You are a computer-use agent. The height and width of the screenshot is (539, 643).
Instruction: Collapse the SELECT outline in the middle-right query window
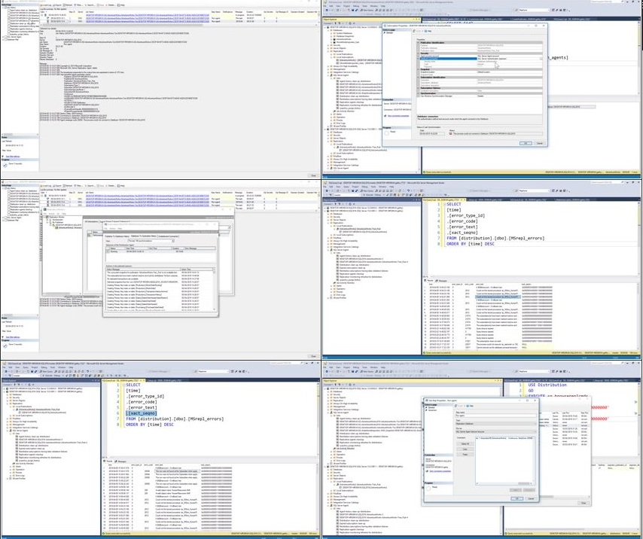(443, 204)
